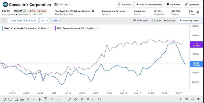The height and width of the screenshot is (103, 204).
Task: Click the Jul 13 x-axis label
Action: coord(68,93)
